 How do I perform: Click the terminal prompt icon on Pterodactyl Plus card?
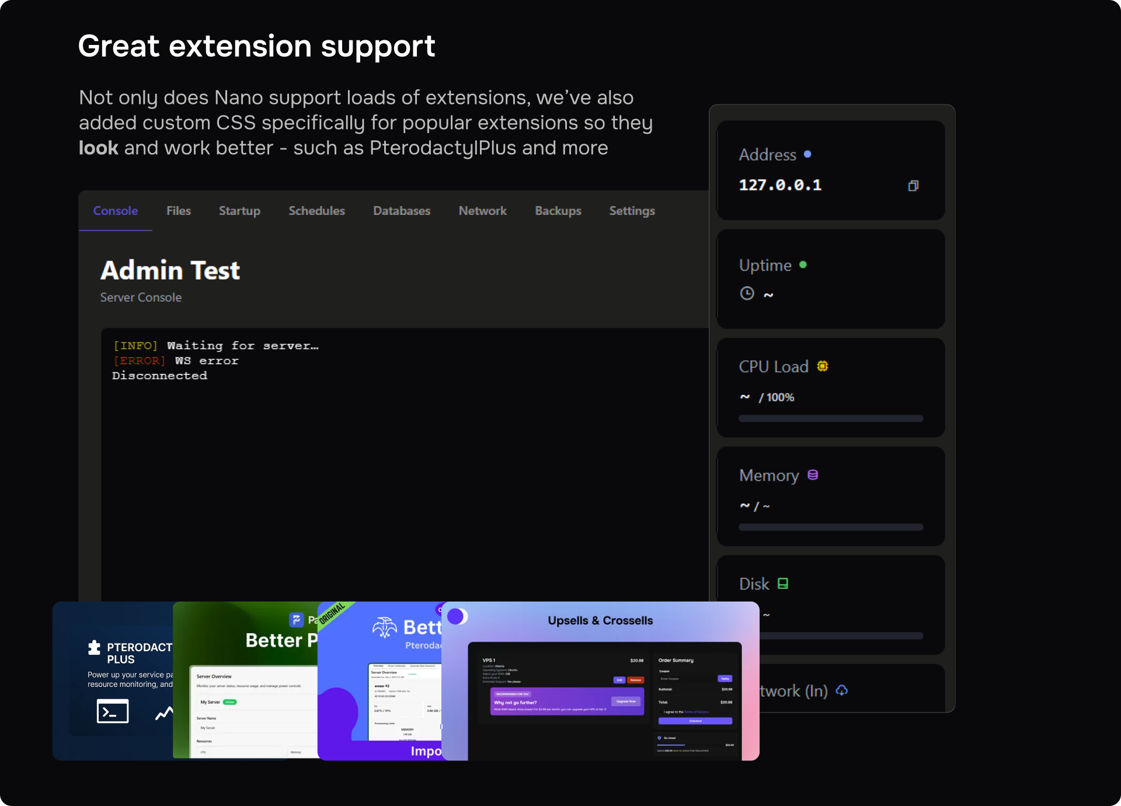[x=113, y=711]
